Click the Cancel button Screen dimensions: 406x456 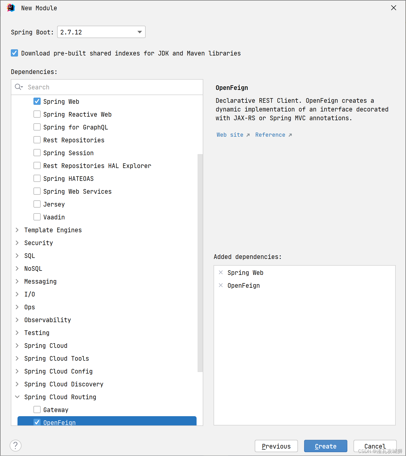coord(375,446)
